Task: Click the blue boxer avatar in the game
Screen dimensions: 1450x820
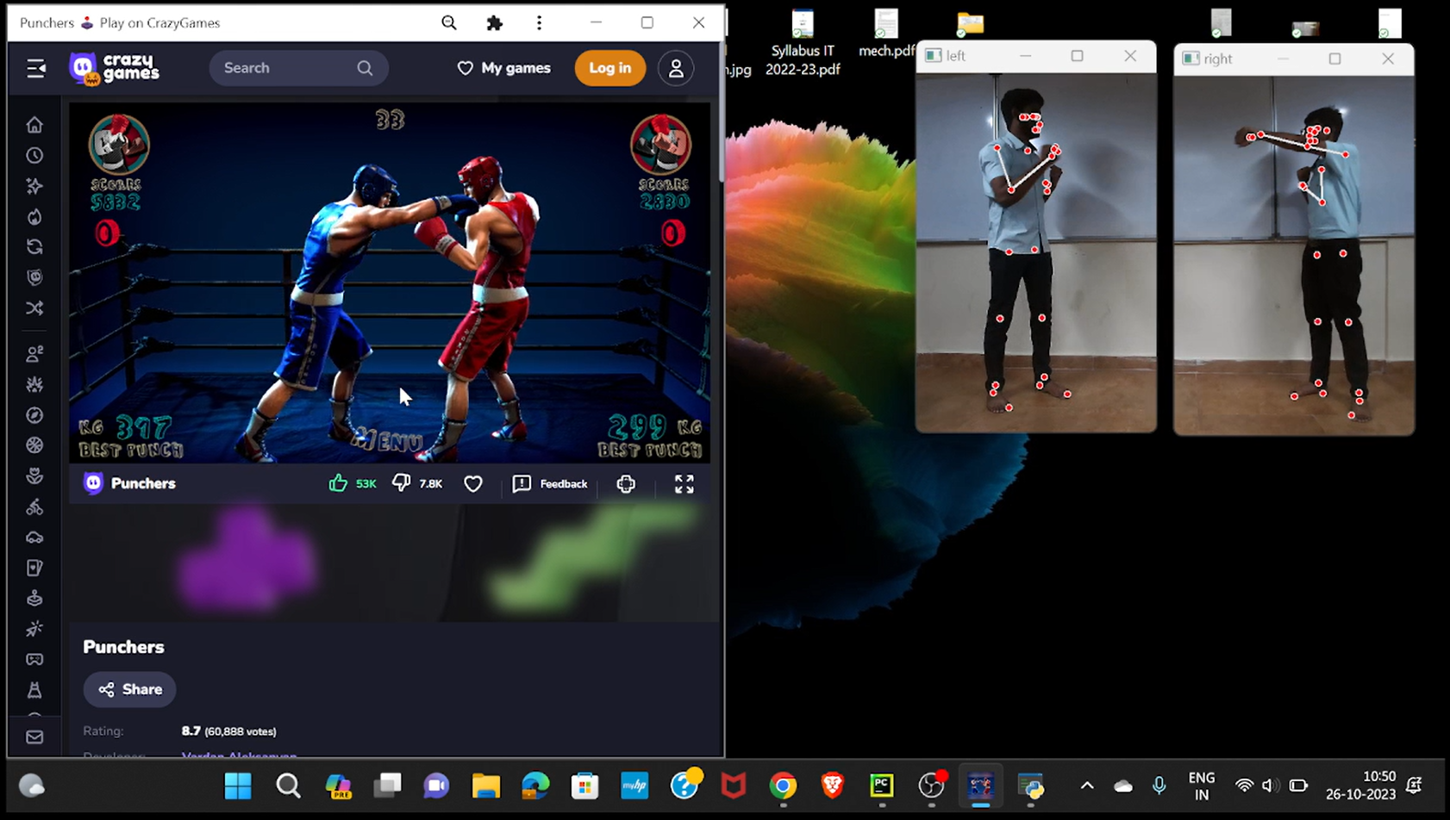Action: pos(119,144)
